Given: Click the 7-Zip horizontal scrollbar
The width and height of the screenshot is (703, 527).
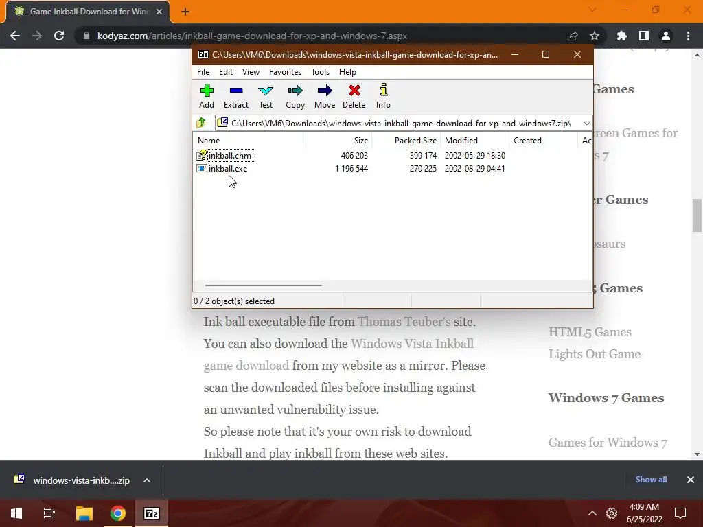Looking at the screenshot, I should [264, 285].
